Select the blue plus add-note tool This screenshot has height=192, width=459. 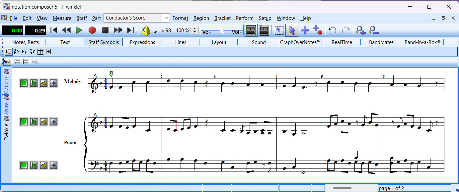click(305, 30)
